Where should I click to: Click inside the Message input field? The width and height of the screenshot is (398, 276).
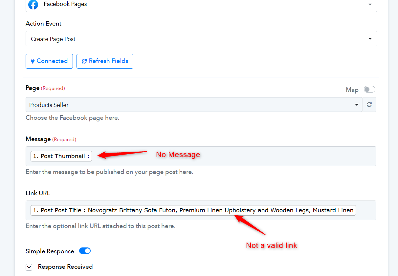point(201,156)
